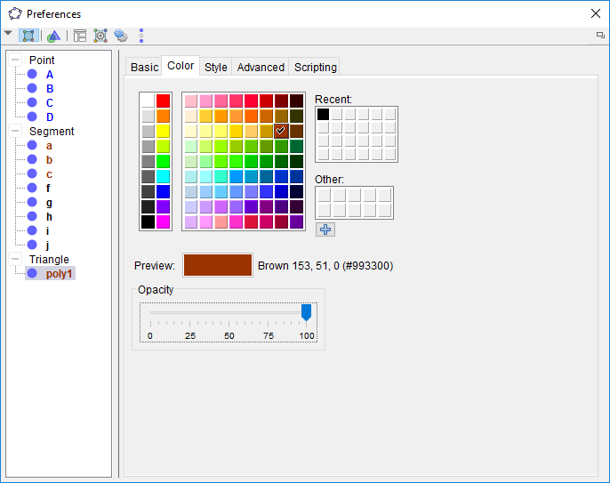The width and height of the screenshot is (610, 483).
Task: Click the small view-in-window icon at top right
Action: pyautogui.click(x=600, y=35)
